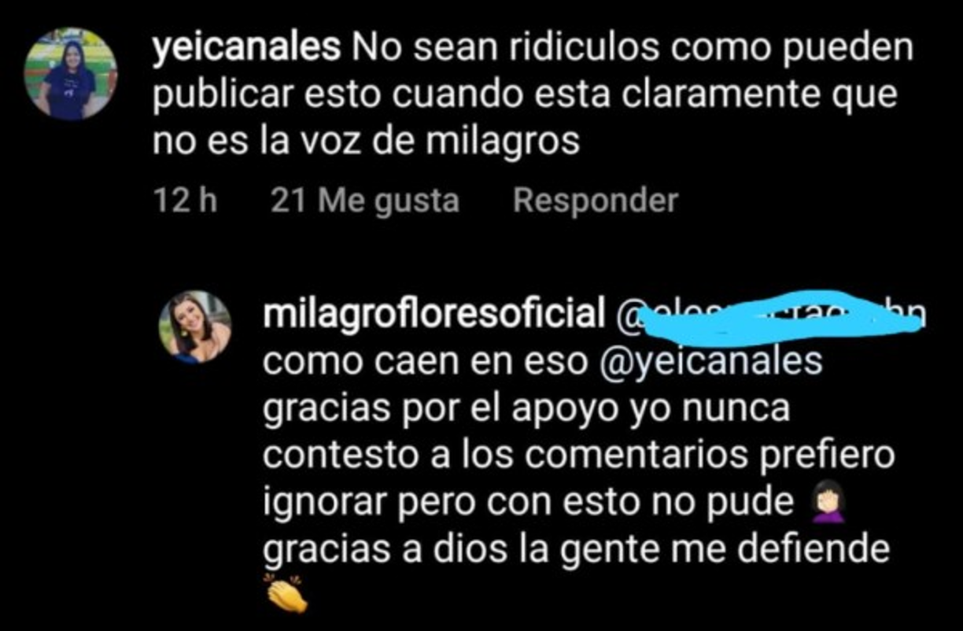Click the 12 h timestamp
The height and width of the screenshot is (631, 963).
185,201
